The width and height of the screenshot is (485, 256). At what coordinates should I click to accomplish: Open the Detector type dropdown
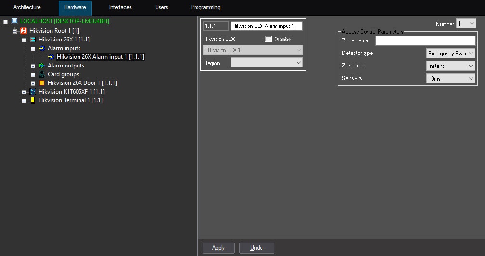coord(451,53)
